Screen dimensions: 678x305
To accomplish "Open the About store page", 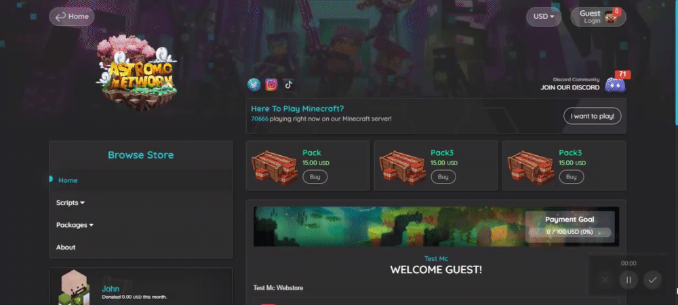I will [x=66, y=247].
